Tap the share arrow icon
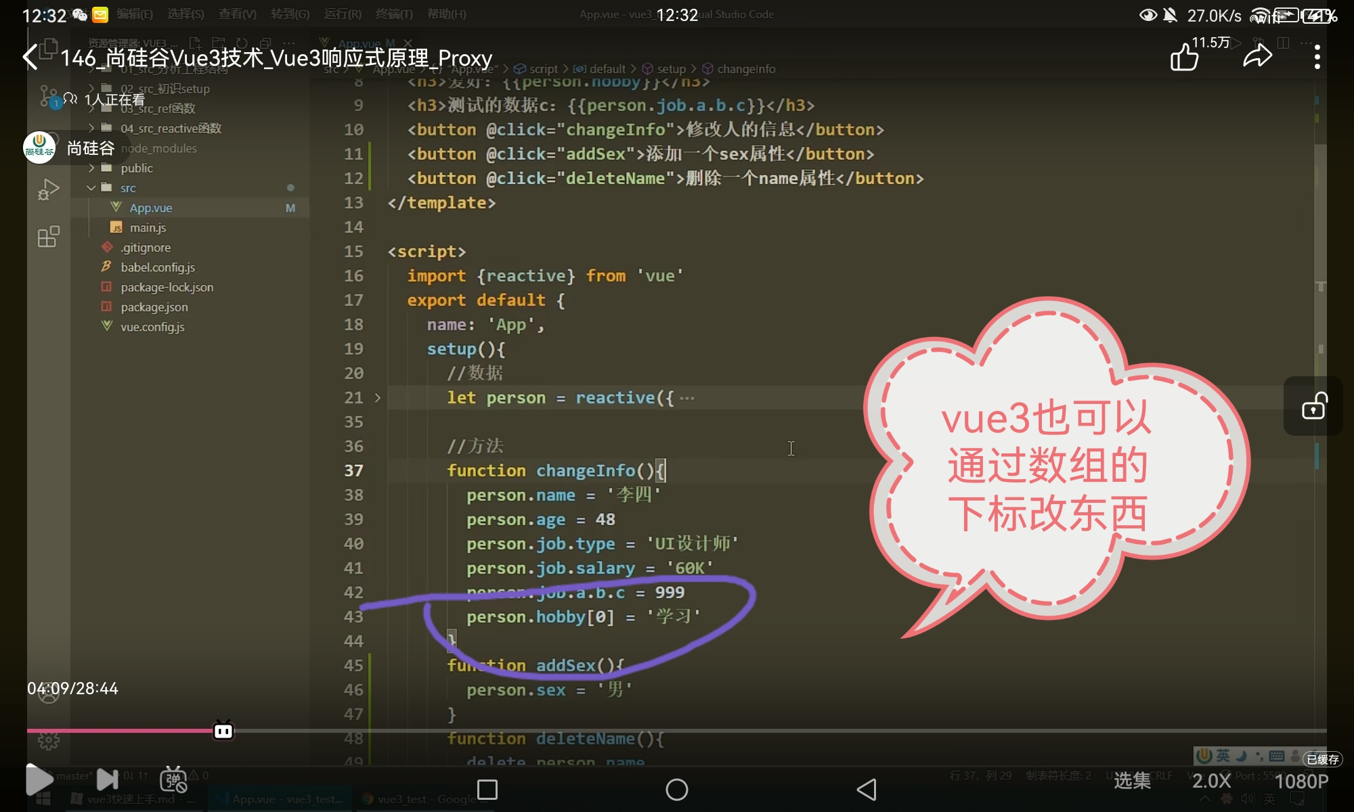This screenshot has height=812, width=1354. [x=1257, y=57]
